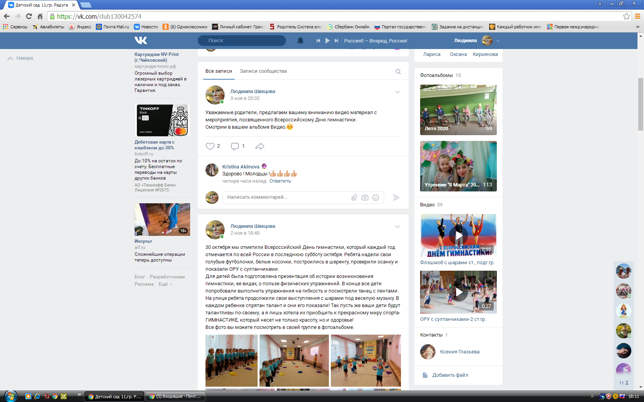Open Утренник 8 Марта album

458,166
